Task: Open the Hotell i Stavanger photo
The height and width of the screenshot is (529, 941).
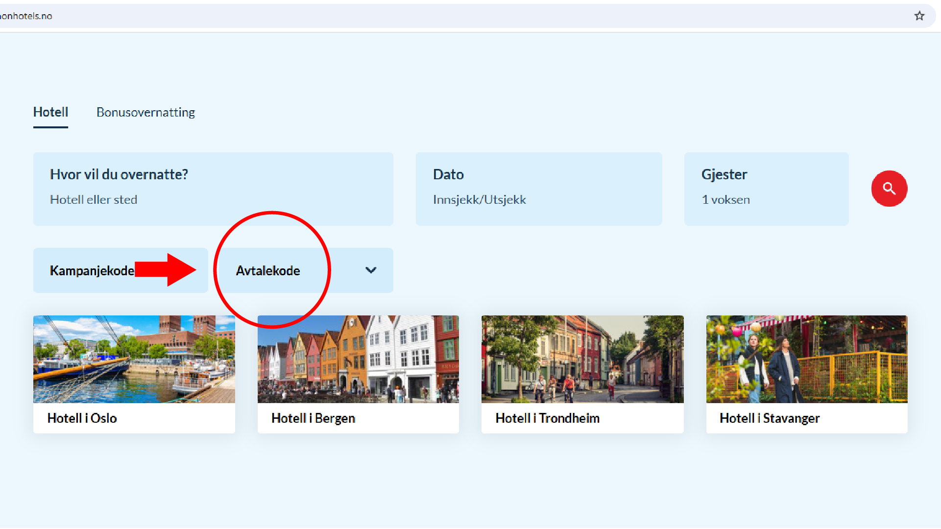Action: (807, 359)
